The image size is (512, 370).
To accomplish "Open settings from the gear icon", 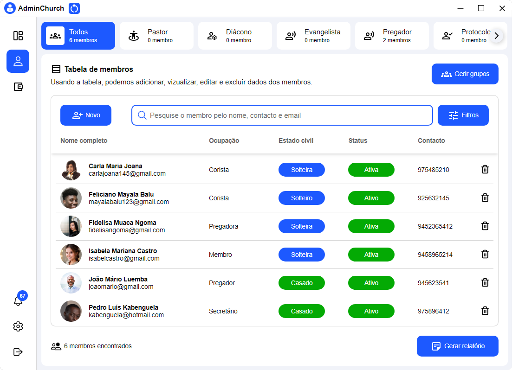I will click(18, 326).
